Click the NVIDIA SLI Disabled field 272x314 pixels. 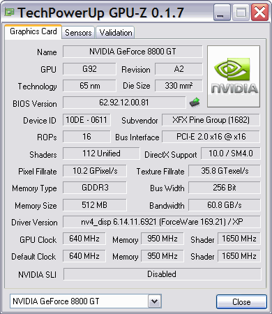[162, 274]
